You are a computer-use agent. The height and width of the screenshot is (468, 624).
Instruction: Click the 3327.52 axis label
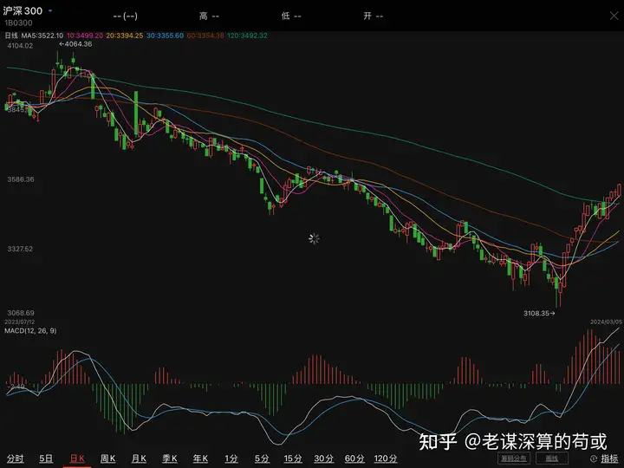coord(20,249)
